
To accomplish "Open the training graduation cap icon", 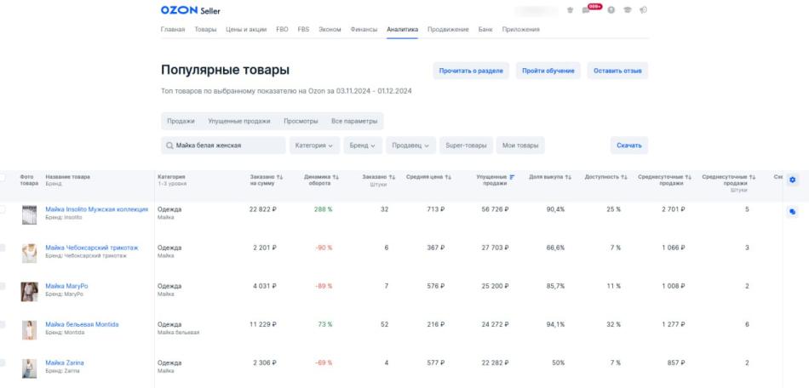I will point(628,10).
